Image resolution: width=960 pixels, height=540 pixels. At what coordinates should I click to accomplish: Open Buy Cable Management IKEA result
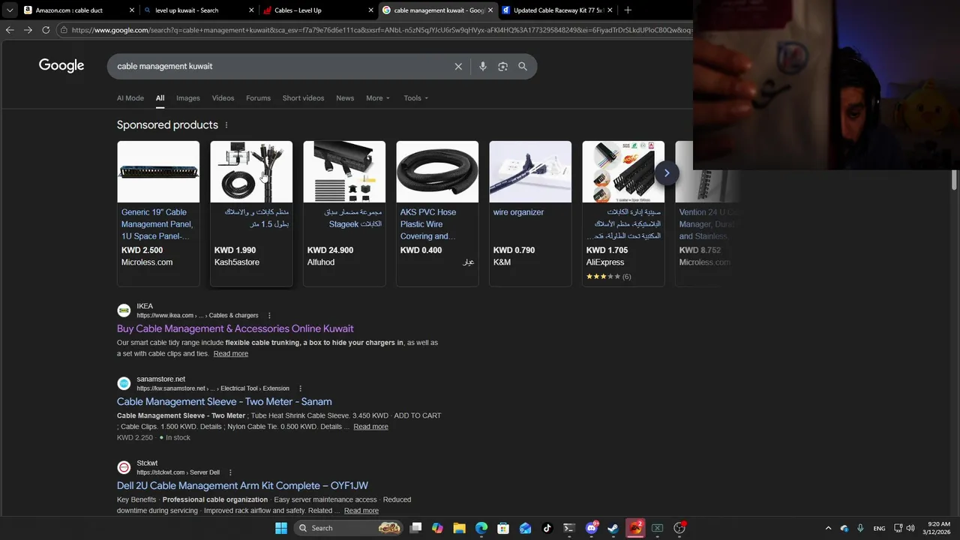[x=235, y=328]
